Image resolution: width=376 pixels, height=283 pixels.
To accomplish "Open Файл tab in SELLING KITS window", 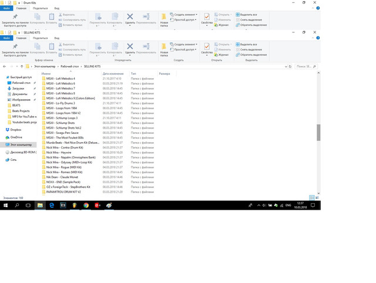I will tap(6, 38).
